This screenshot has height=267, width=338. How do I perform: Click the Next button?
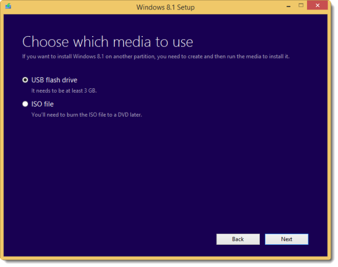[x=286, y=239]
